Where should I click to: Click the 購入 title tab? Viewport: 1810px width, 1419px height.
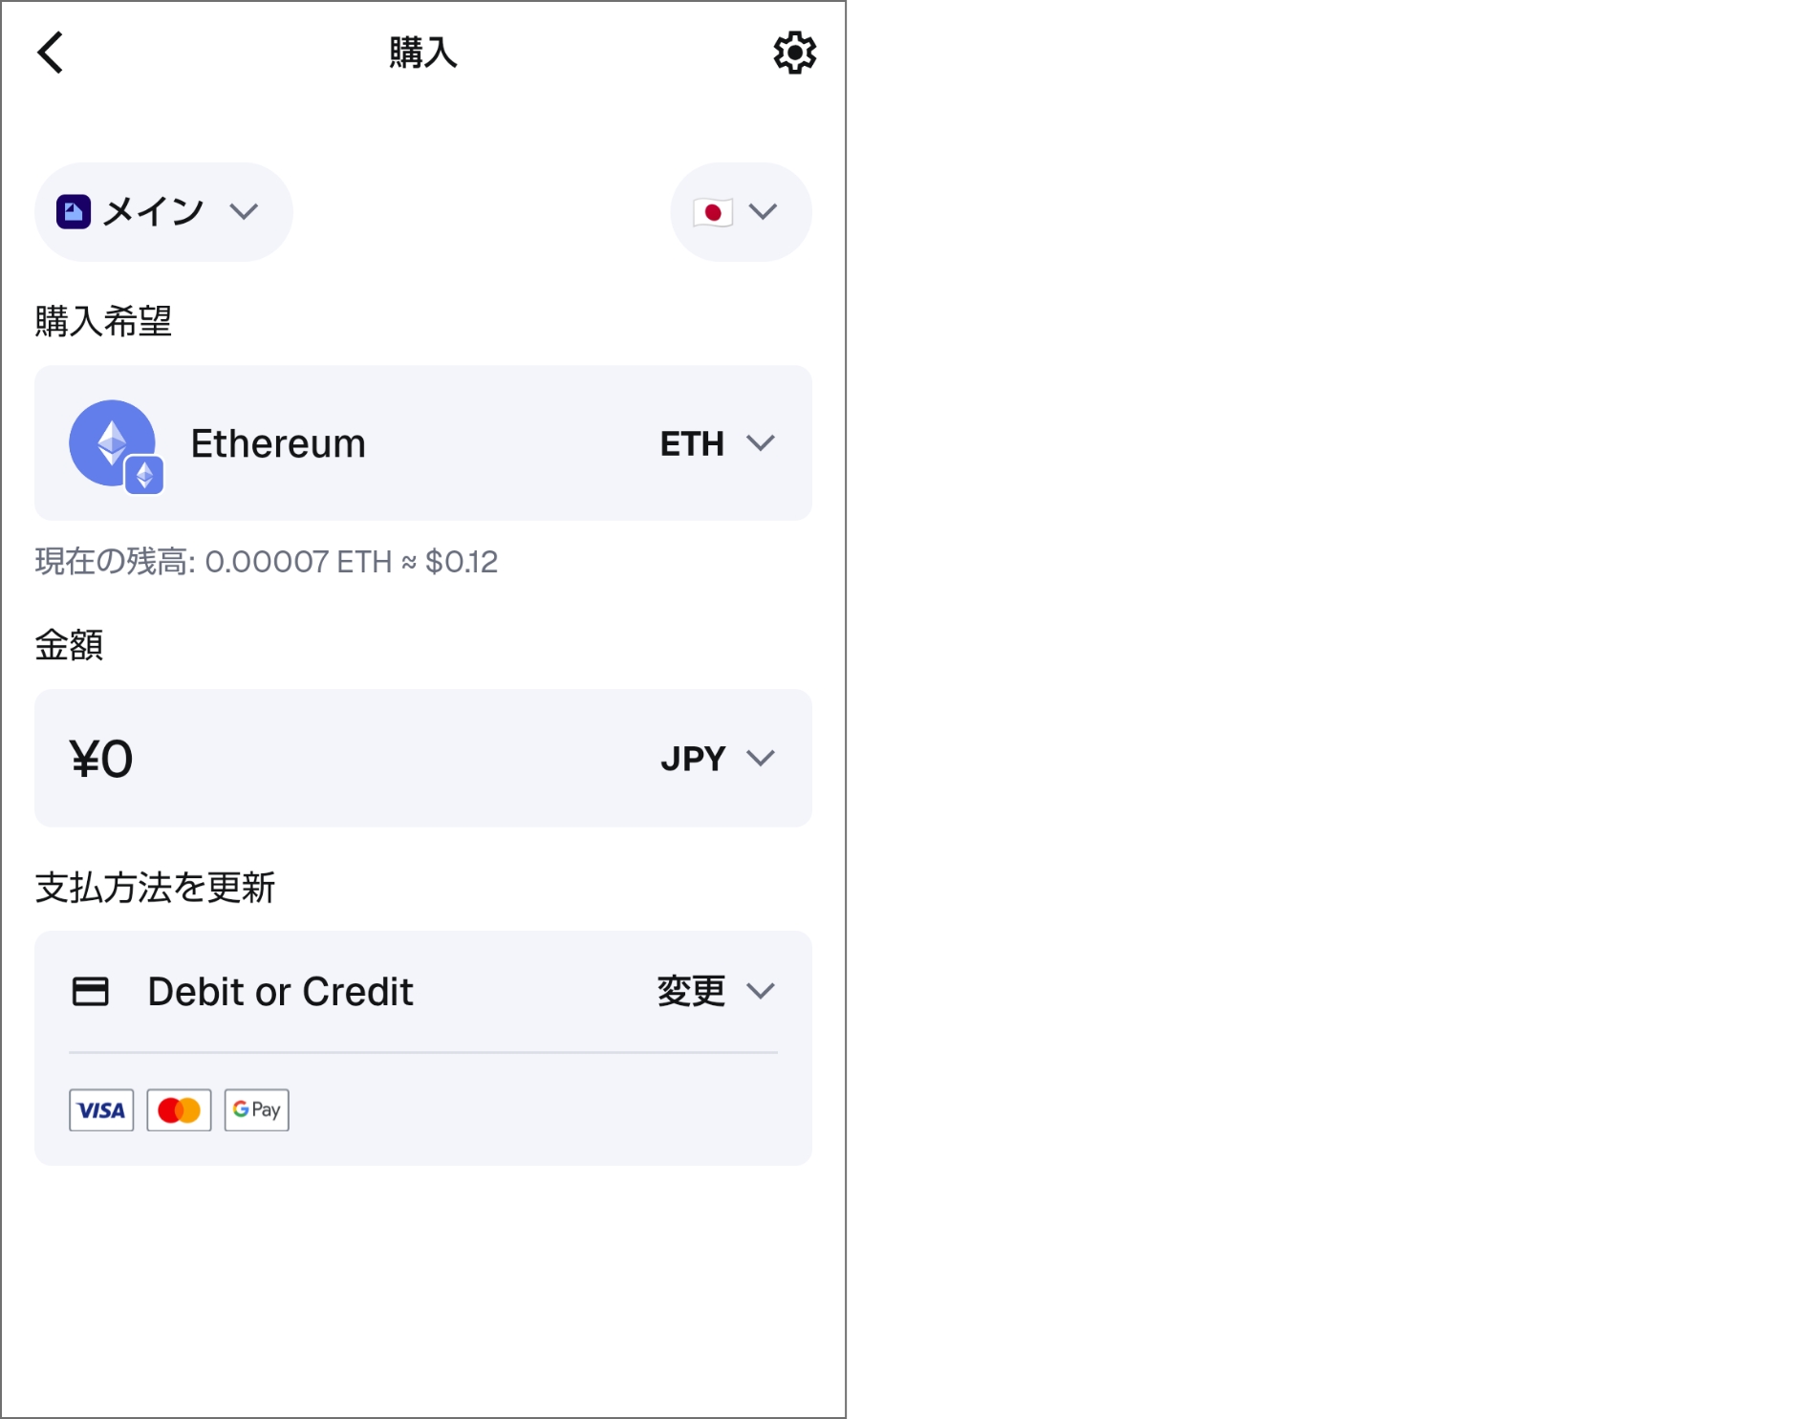422,53
